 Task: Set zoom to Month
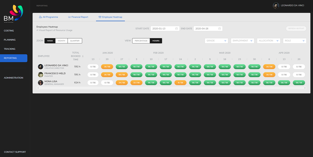62,41
